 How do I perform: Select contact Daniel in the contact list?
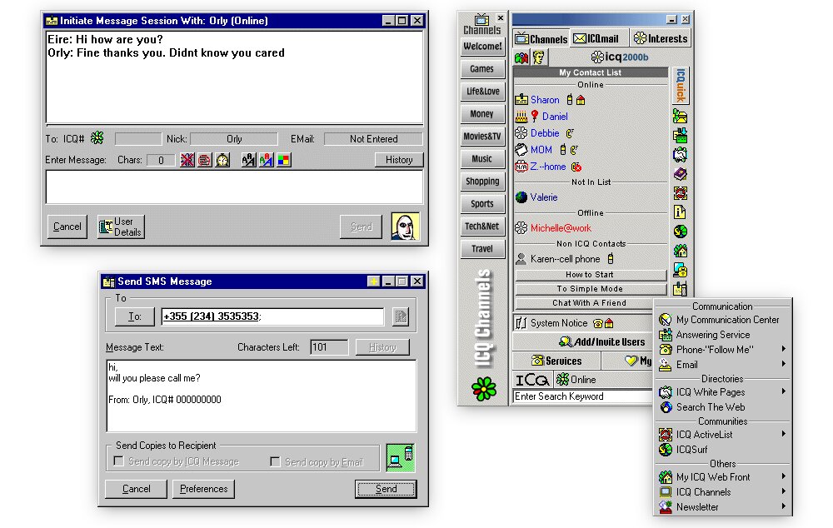[555, 117]
